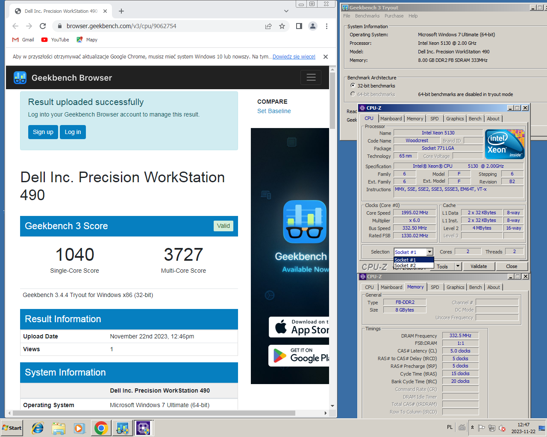Open Selection socket dropdown arrow

point(430,252)
